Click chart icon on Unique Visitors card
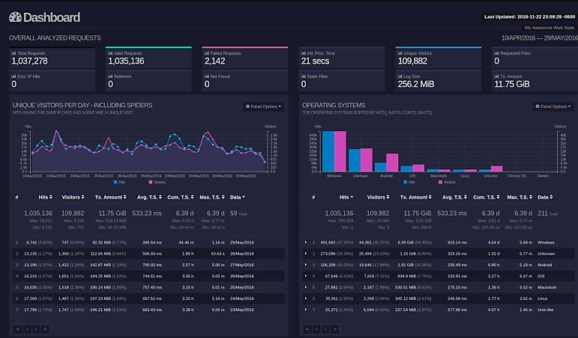 click(x=400, y=53)
